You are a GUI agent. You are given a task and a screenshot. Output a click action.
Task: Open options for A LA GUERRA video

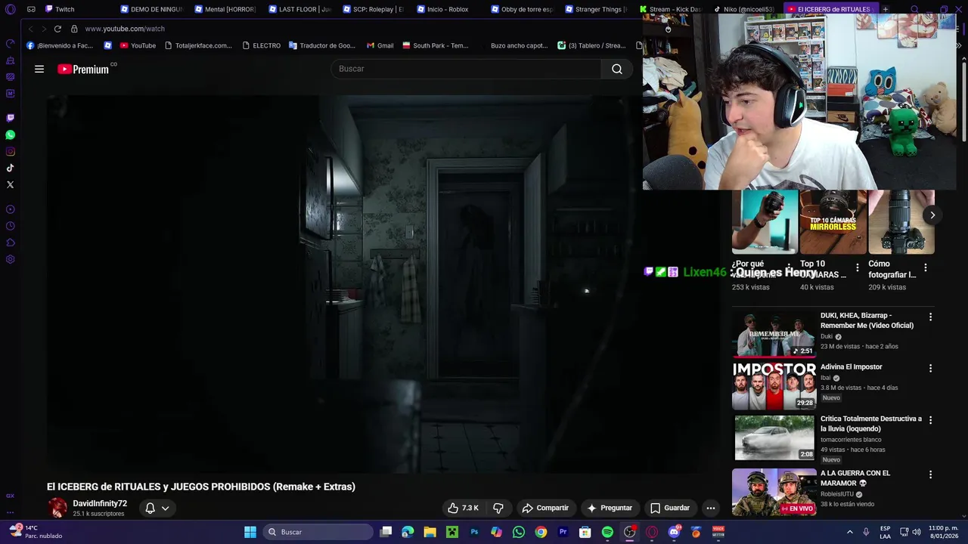[930, 475]
